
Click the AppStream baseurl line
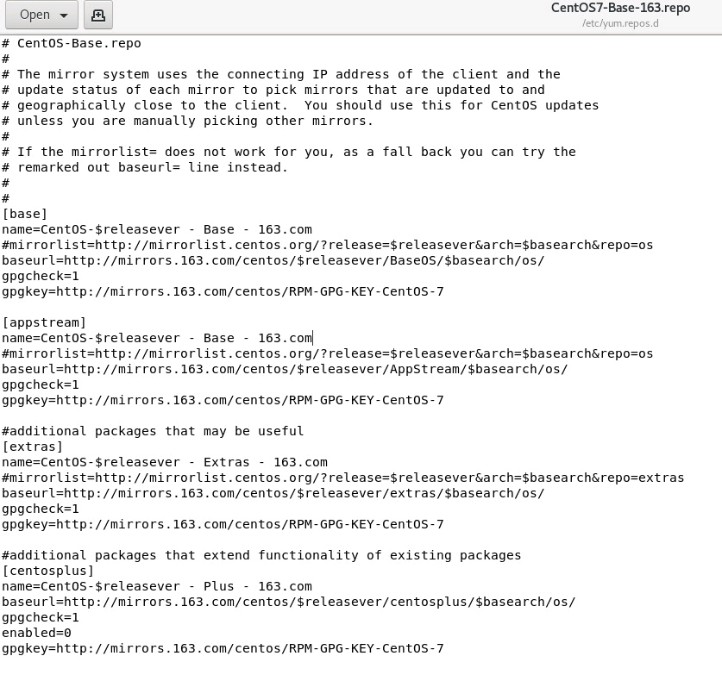(285, 369)
